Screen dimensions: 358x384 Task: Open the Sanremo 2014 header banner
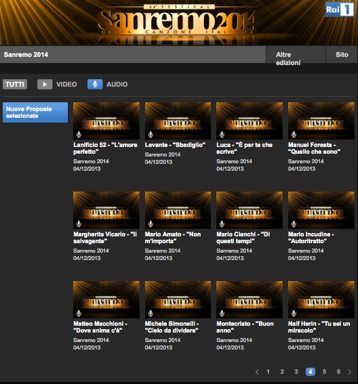(x=179, y=22)
